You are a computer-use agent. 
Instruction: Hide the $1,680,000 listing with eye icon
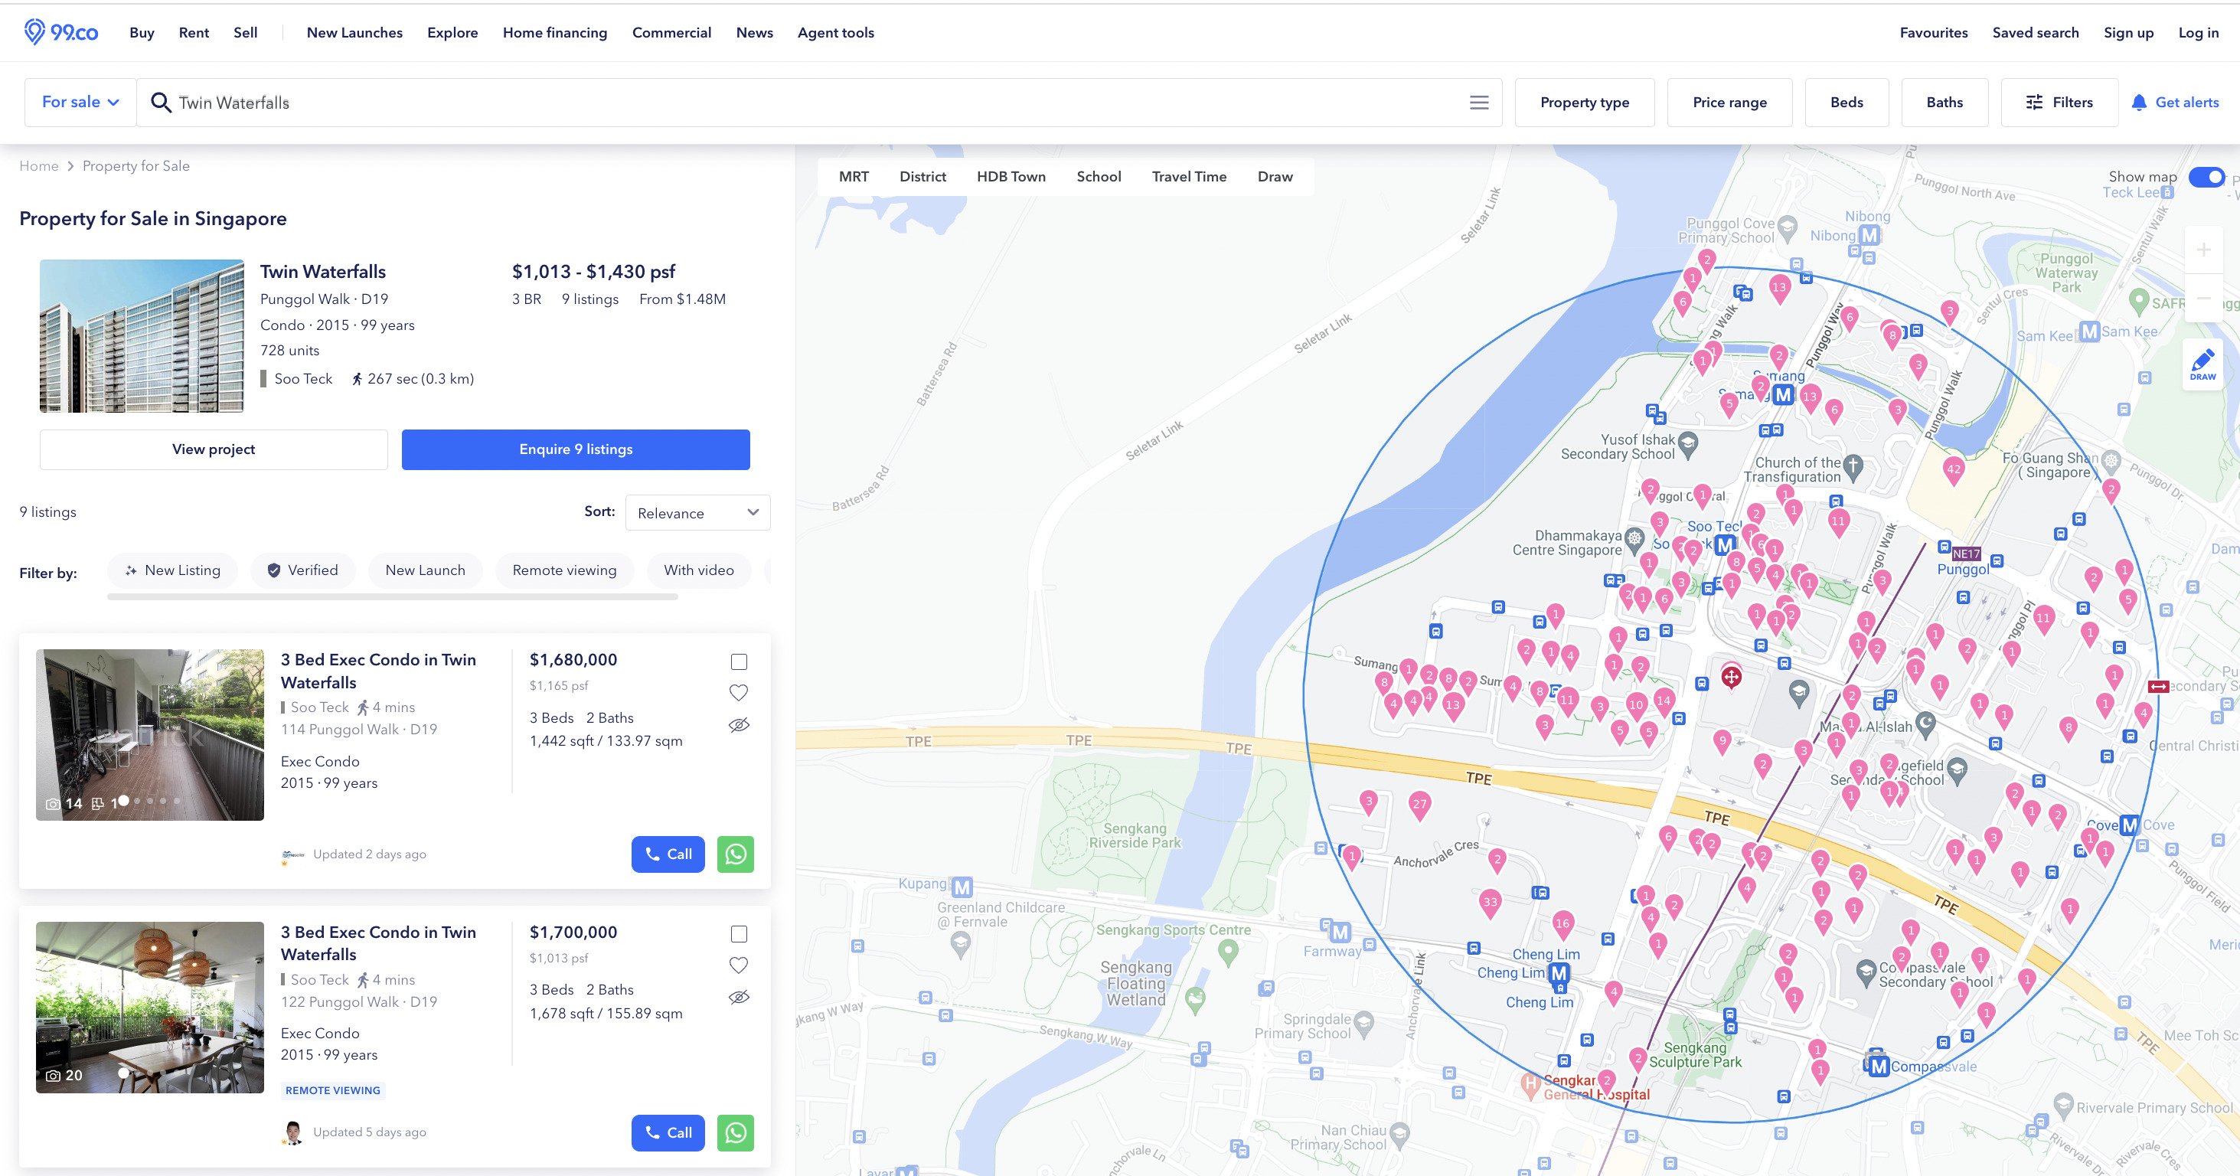pyautogui.click(x=739, y=724)
